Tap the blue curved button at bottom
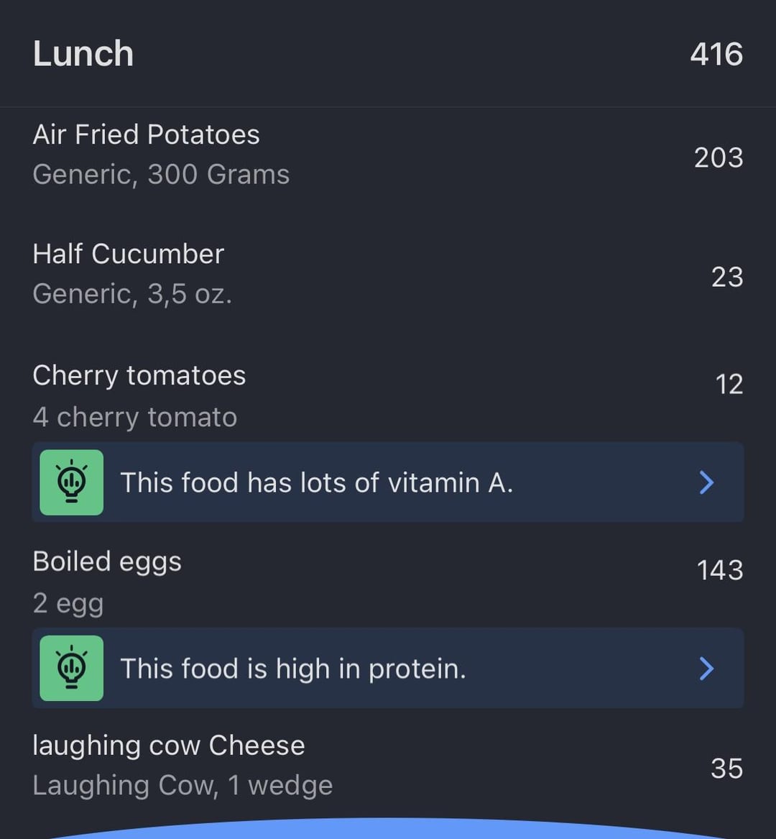Viewport: 776px width, 839px height. (x=388, y=829)
